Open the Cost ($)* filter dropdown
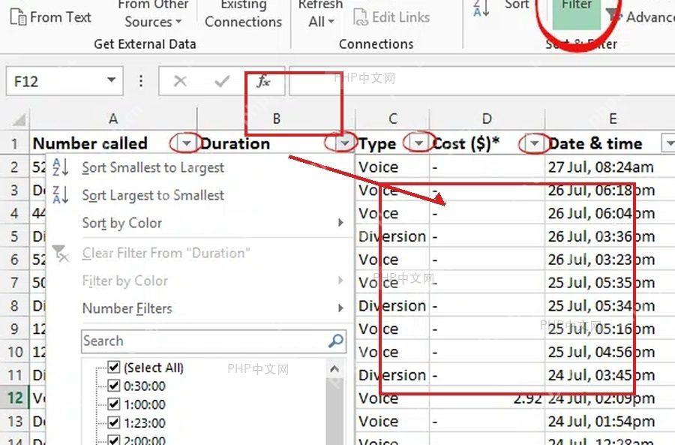 [x=534, y=143]
